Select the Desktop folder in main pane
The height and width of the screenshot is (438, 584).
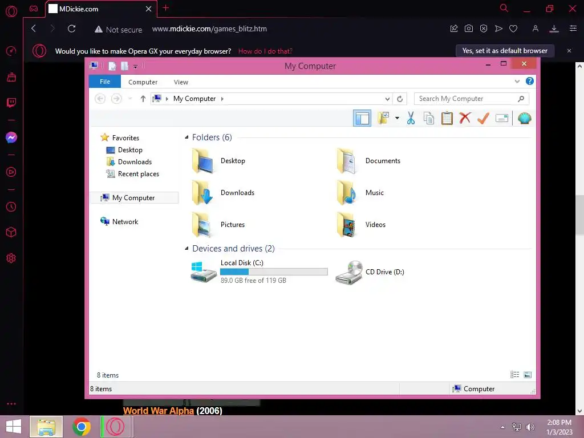pos(218,161)
